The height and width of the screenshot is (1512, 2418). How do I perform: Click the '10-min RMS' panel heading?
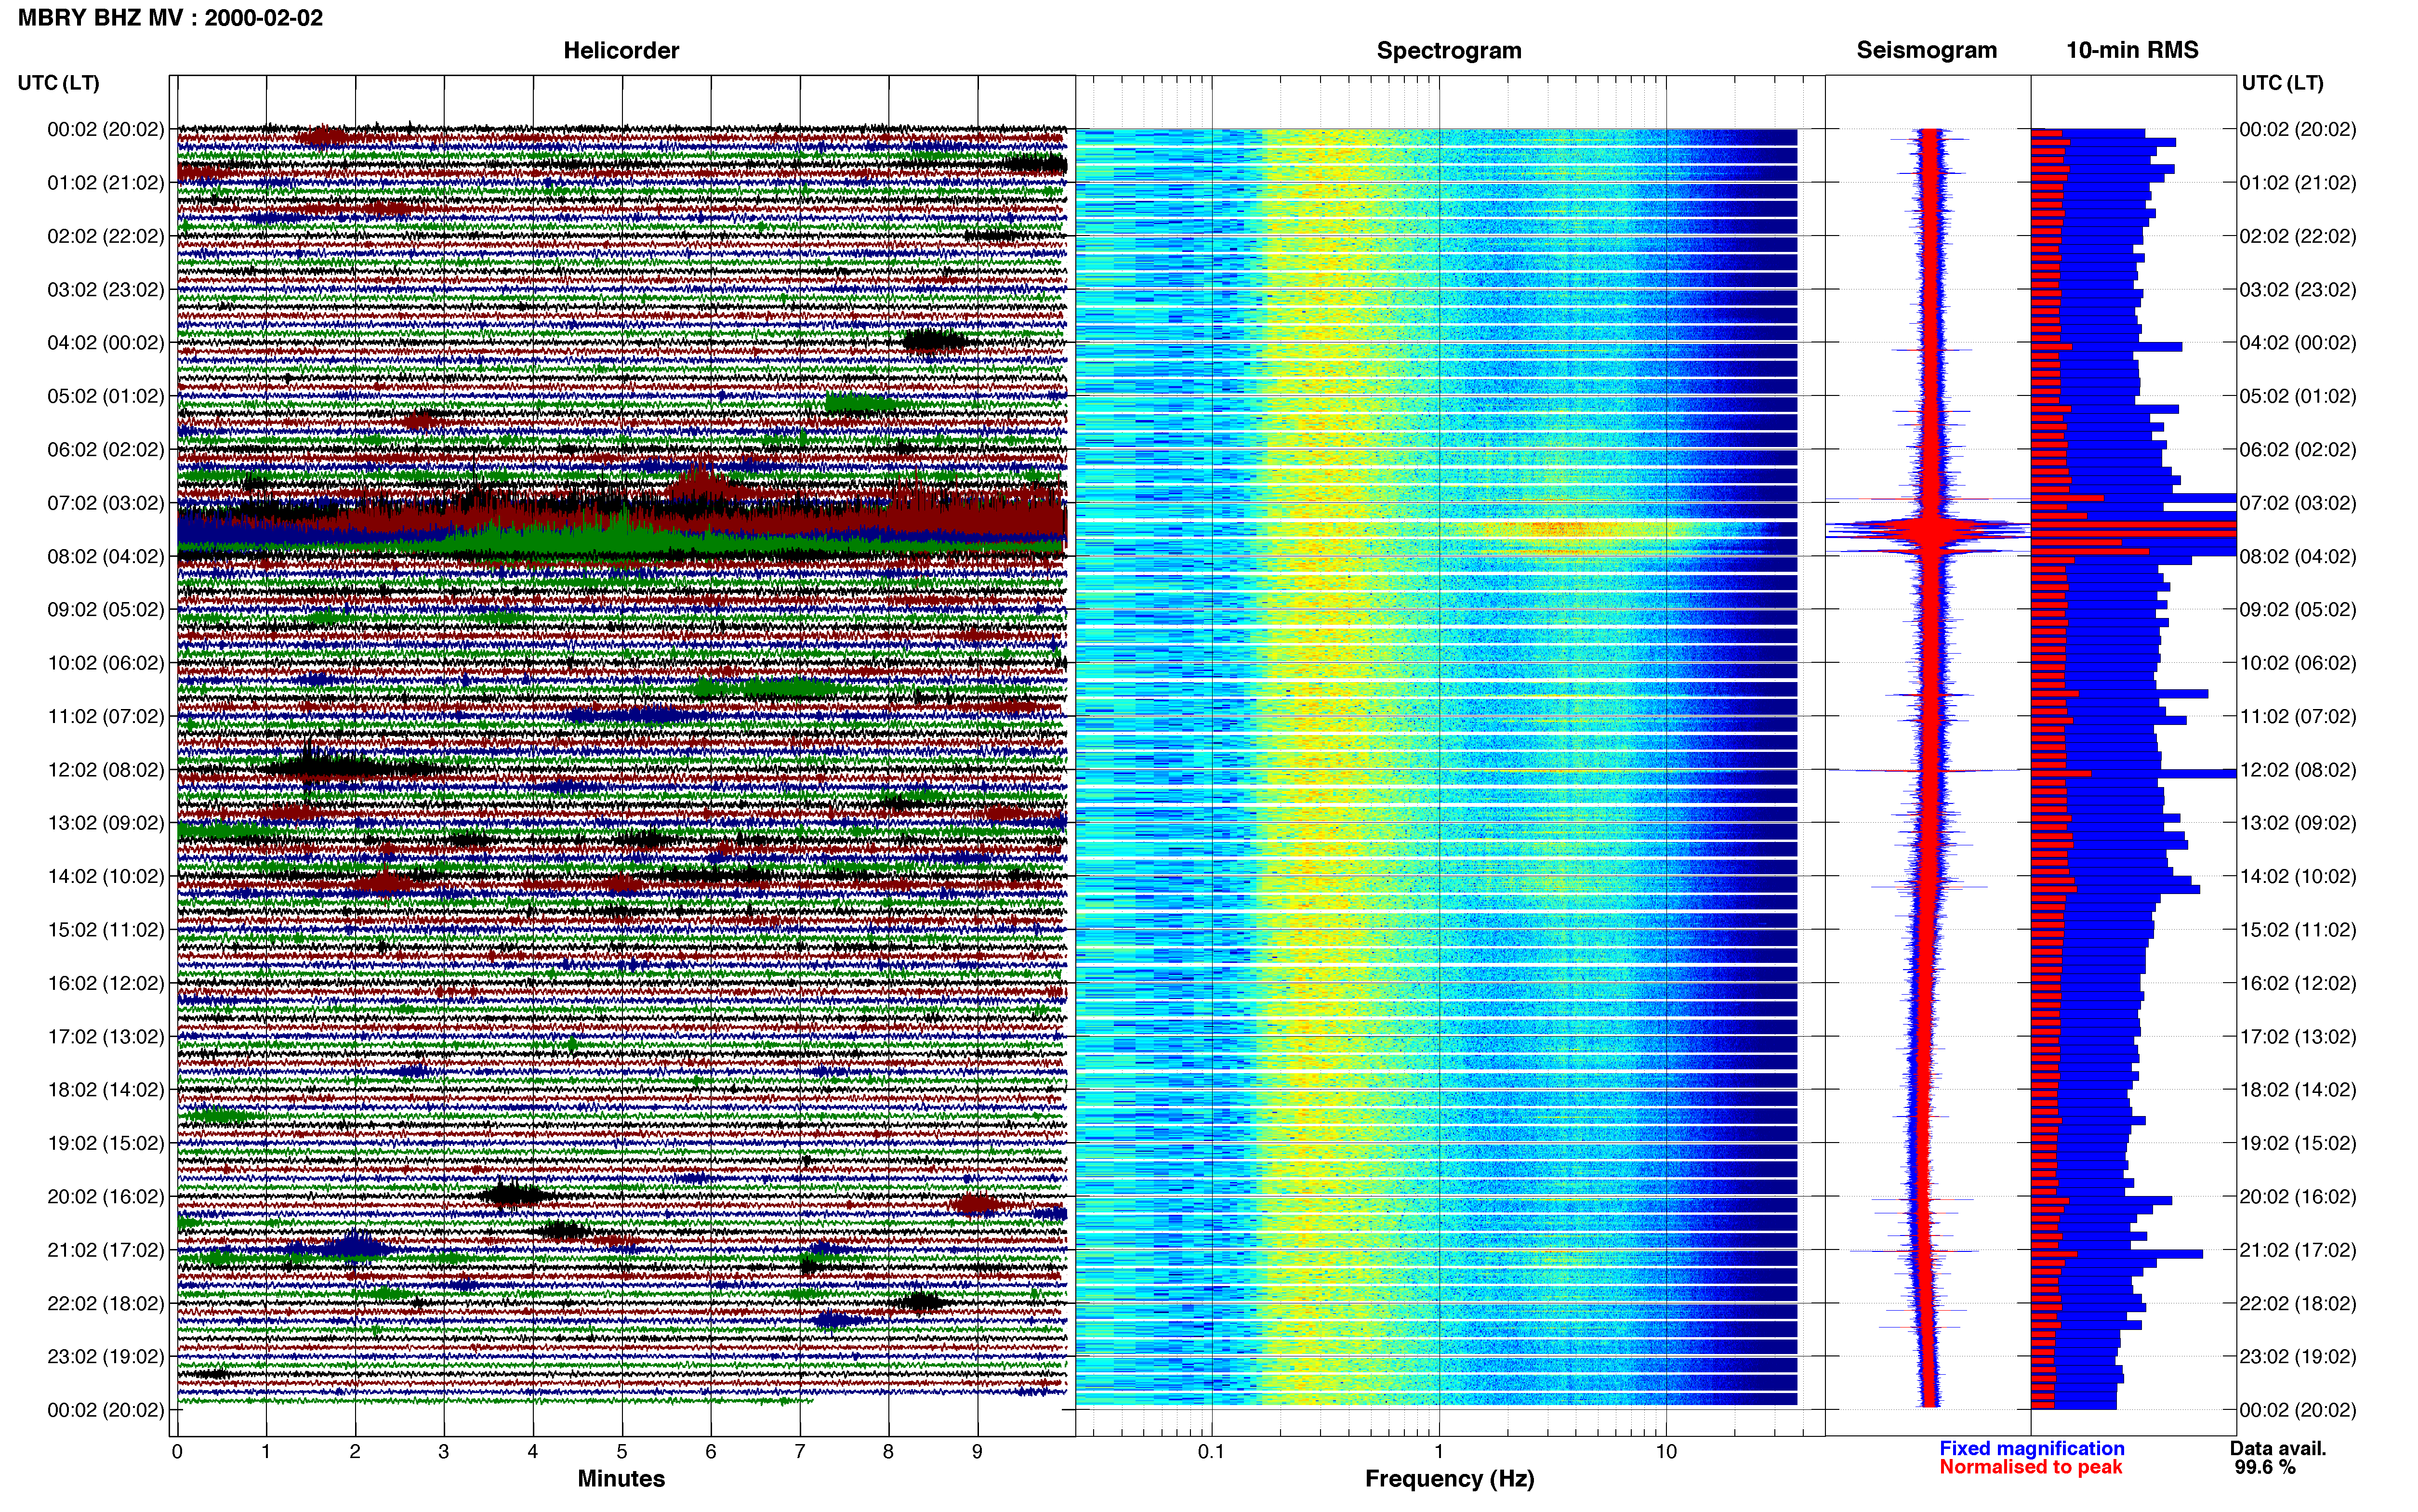tap(2132, 50)
